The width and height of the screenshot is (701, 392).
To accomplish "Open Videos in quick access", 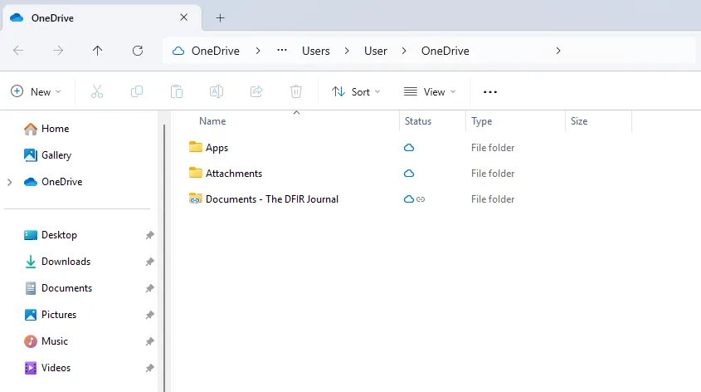I will [47, 368].
